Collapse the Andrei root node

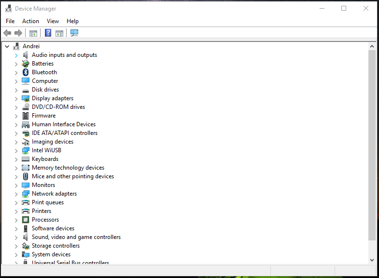click(x=7, y=46)
